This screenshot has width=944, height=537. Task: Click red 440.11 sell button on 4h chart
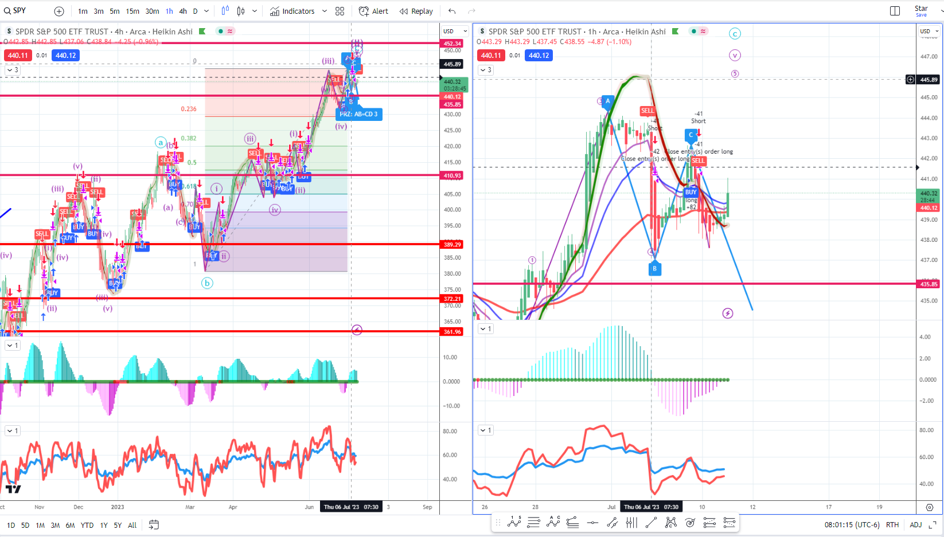point(17,56)
